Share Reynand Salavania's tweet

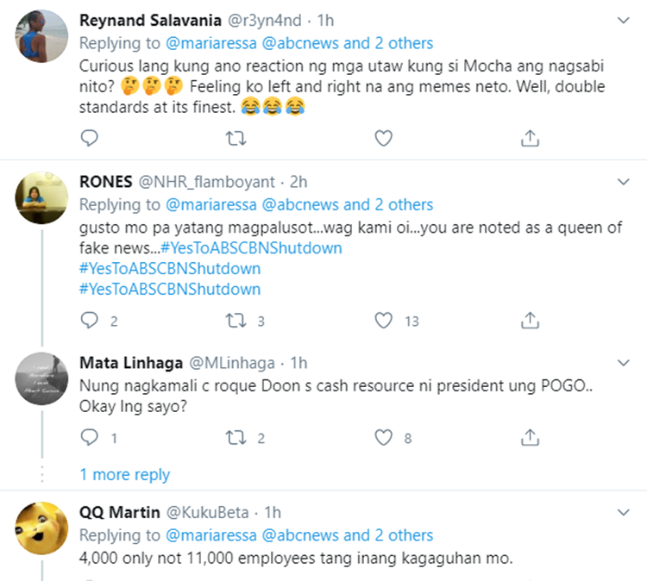(x=531, y=138)
